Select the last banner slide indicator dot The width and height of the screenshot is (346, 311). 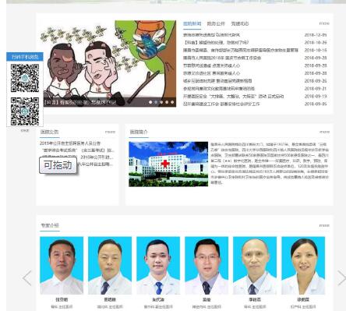click(x=172, y=102)
